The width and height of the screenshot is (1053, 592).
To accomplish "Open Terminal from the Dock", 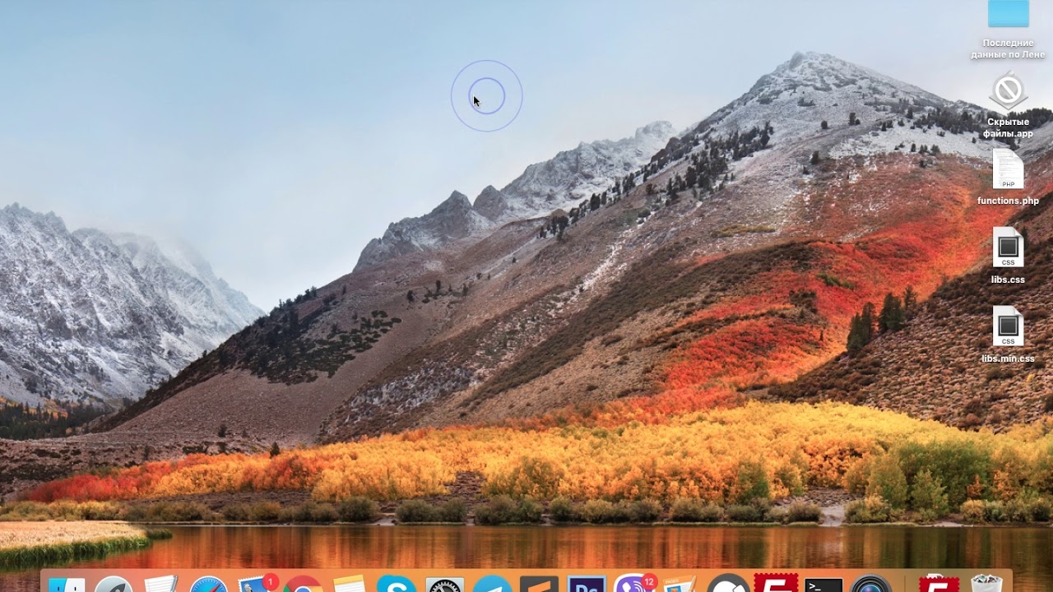I will [x=823, y=584].
